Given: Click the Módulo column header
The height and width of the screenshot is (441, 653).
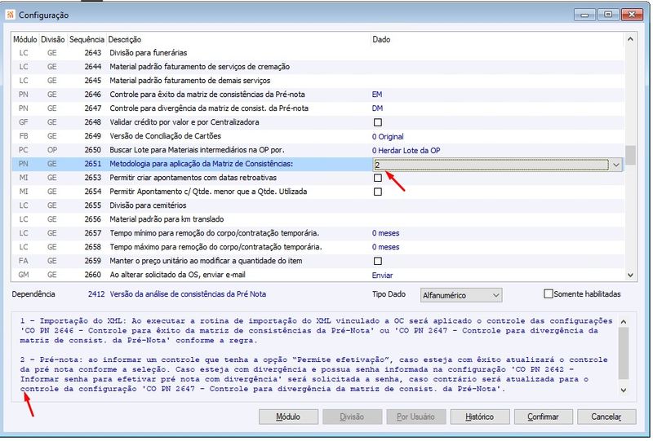Looking at the screenshot, I should [25, 39].
